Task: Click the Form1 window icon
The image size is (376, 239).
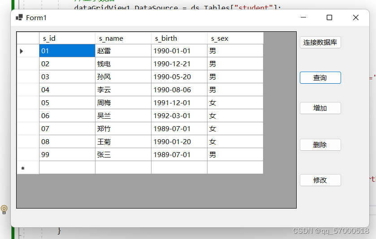Action: (19, 17)
